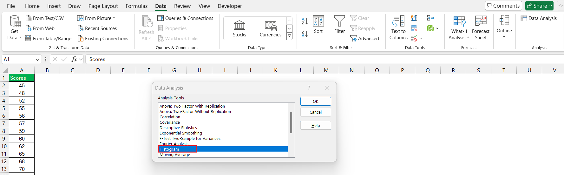The image size is (564, 175).
Task: Select column D header
Action: [x=98, y=70]
